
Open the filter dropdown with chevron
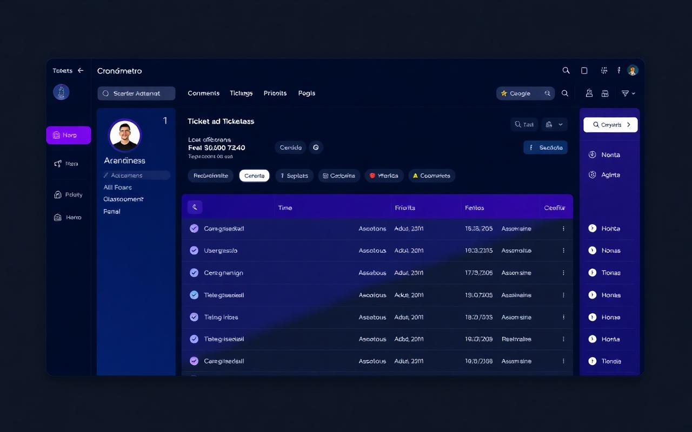(x=628, y=93)
